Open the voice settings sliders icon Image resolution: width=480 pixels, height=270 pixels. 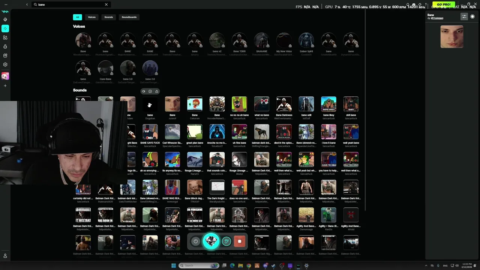(464, 16)
